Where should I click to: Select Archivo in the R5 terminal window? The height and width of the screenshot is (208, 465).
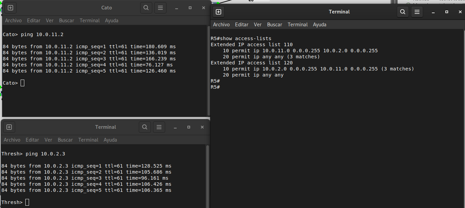[221, 25]
